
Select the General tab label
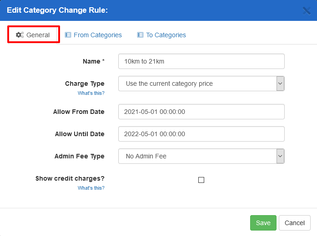[x=38, y=35]
